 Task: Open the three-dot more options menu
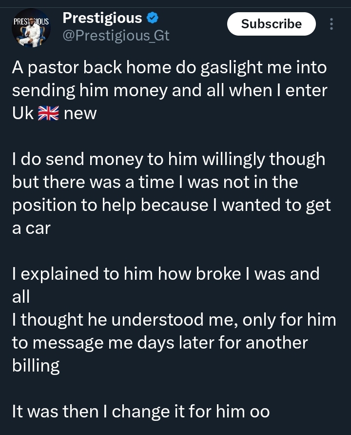click(331, 24)
